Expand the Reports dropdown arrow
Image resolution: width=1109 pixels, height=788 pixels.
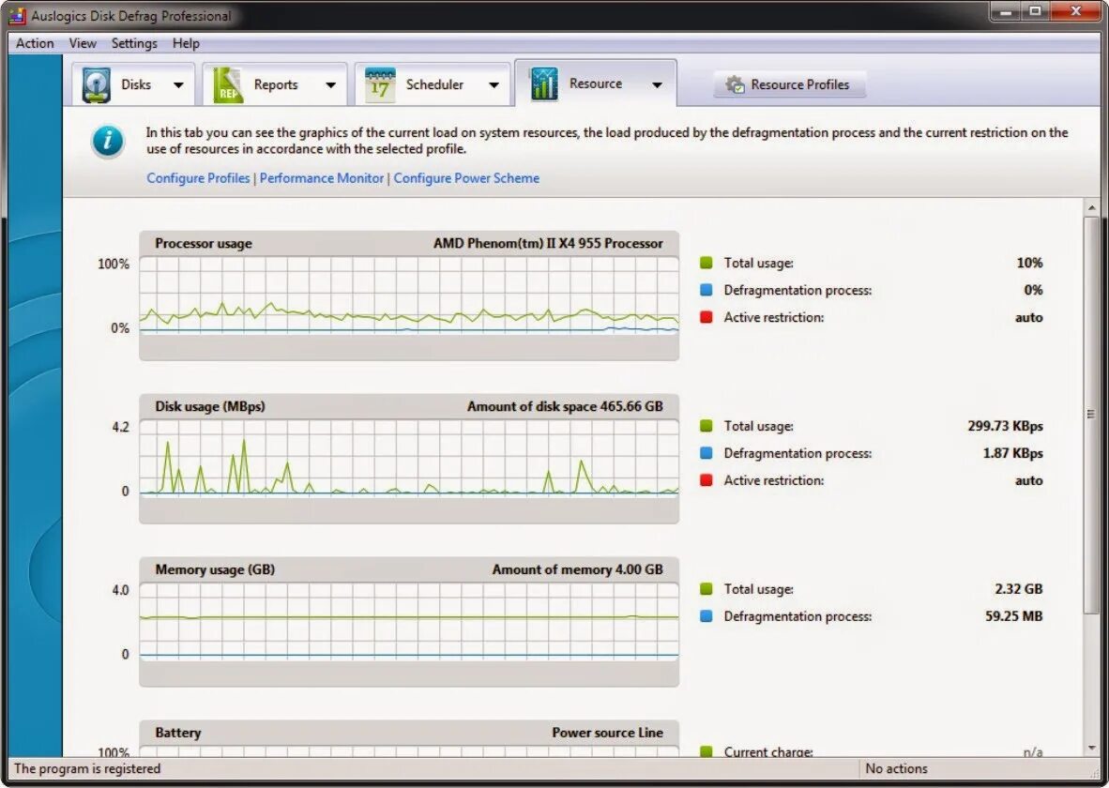coord(330,84)
